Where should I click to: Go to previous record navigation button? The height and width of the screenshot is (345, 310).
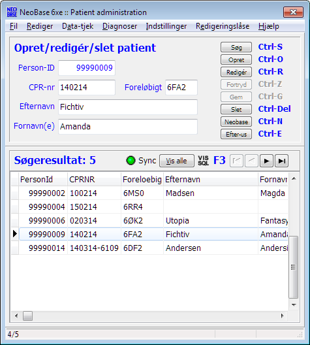tap(251, 161)
